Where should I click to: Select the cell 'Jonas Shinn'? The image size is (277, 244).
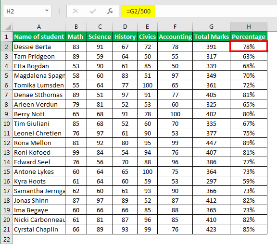pos(39,200)
